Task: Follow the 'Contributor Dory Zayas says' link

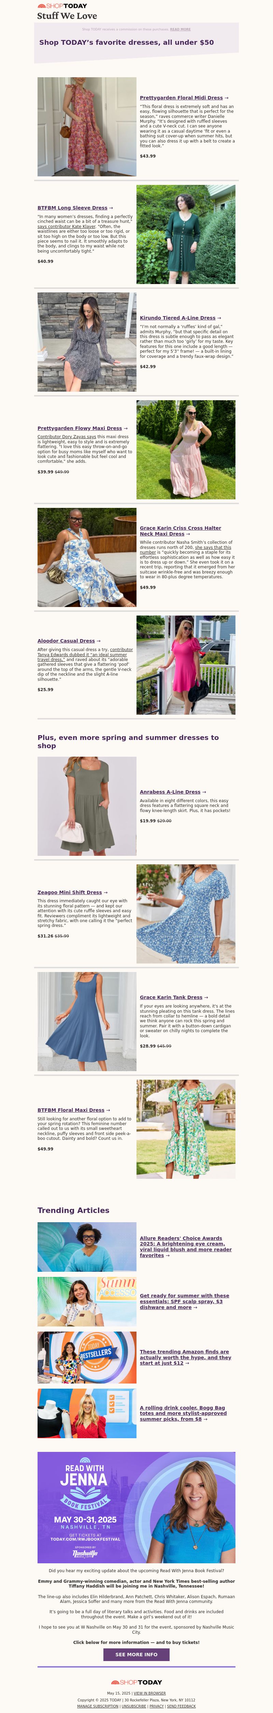Action: [x=67, y=437]
